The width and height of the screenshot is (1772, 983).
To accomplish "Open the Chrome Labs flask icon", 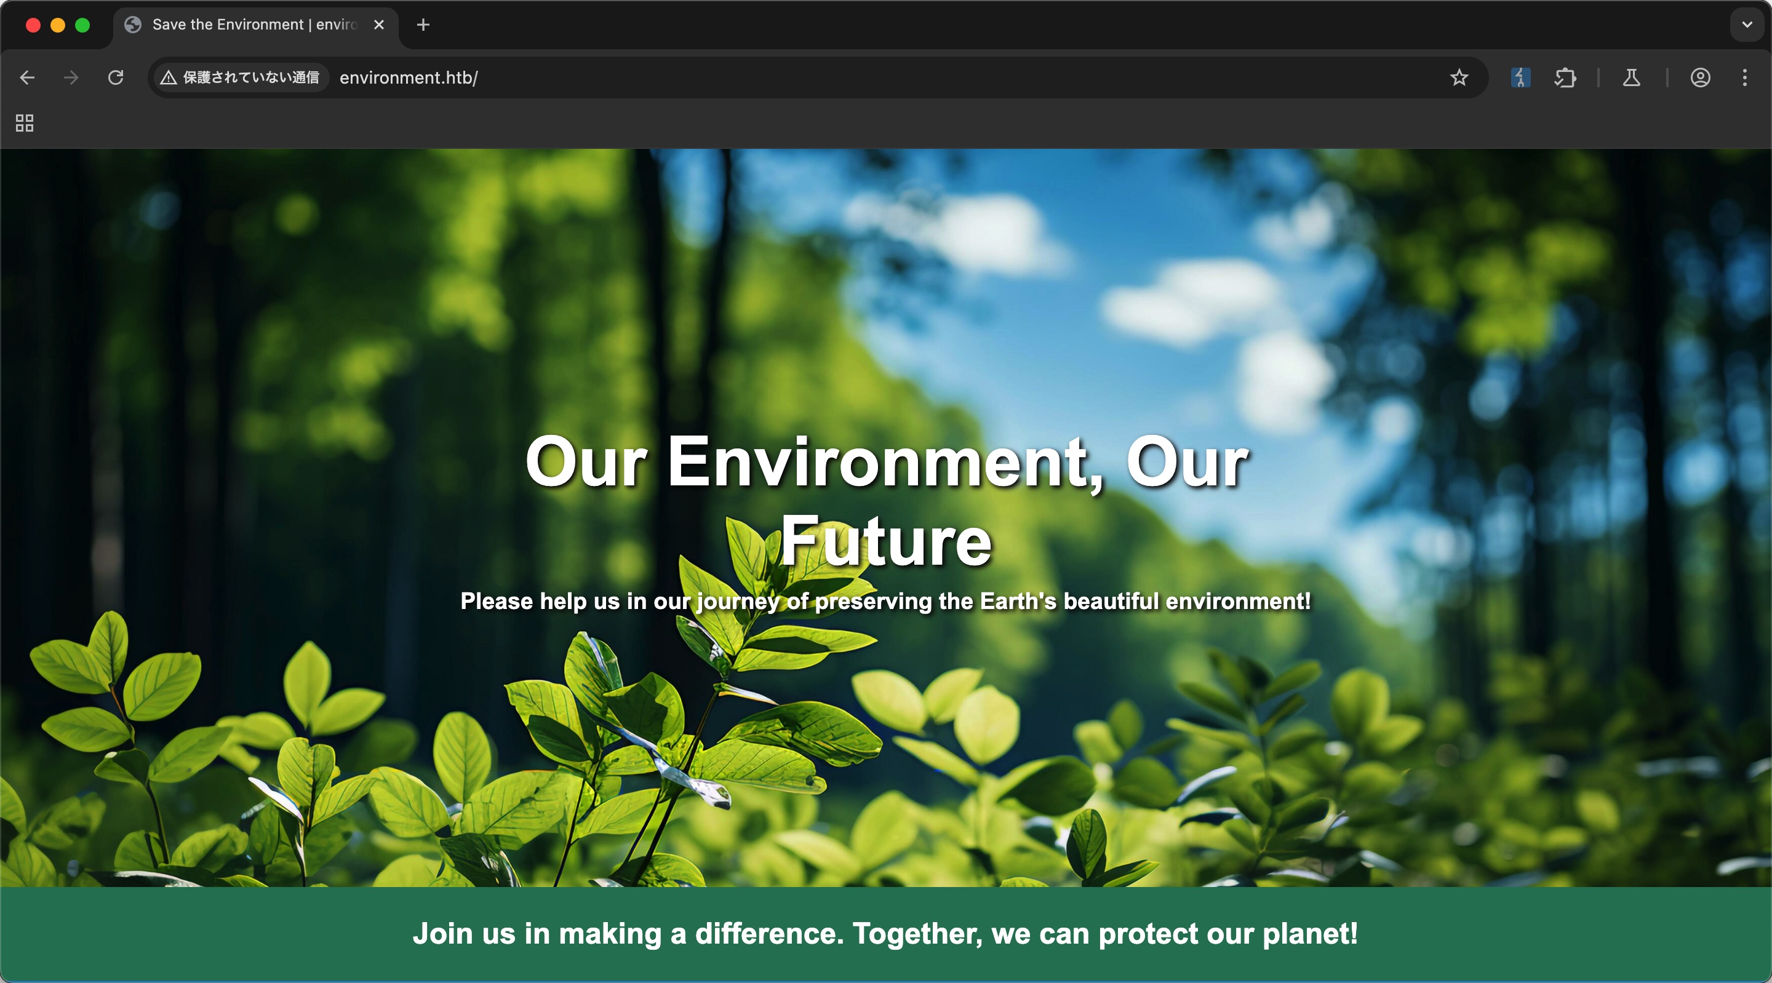I will coord(1631,78).
